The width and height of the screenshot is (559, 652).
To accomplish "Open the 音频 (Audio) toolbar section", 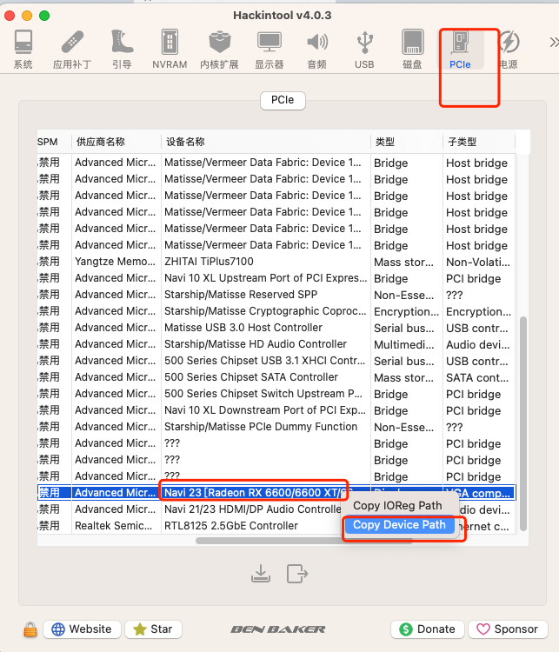I will point(317,49).
